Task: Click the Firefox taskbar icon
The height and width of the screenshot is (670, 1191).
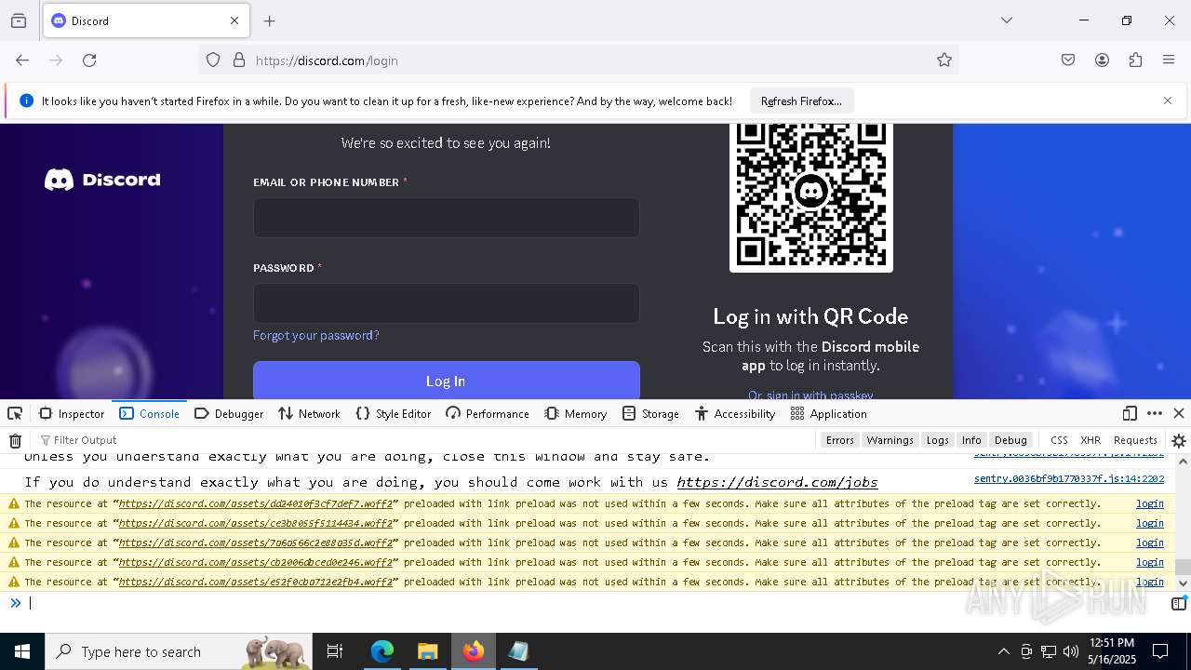Action: tap(474, 651)
